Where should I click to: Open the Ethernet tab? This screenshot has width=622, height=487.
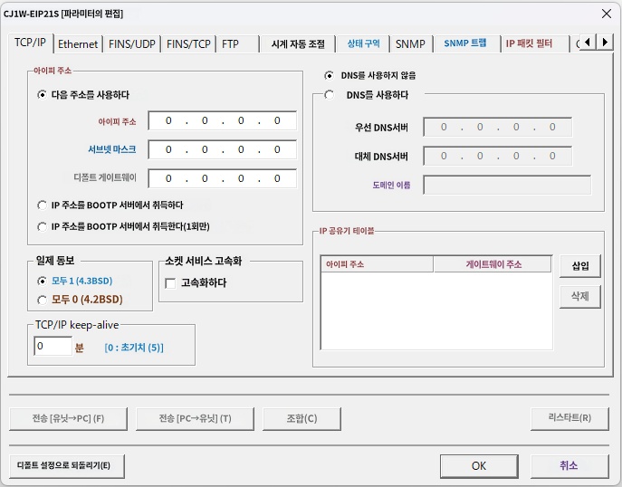(x=78, y=44)
